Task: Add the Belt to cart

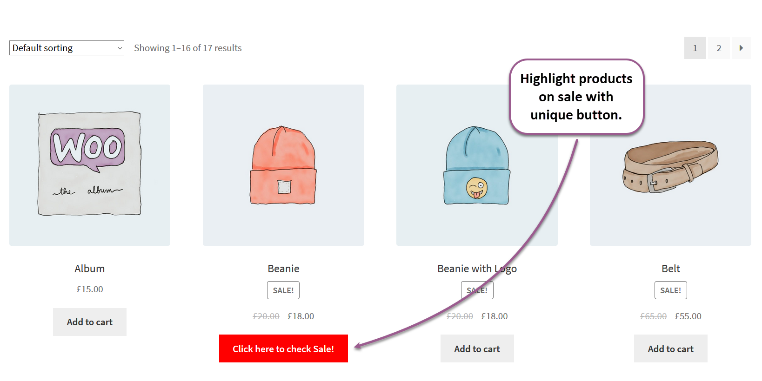Action: (x=670, y=348)
